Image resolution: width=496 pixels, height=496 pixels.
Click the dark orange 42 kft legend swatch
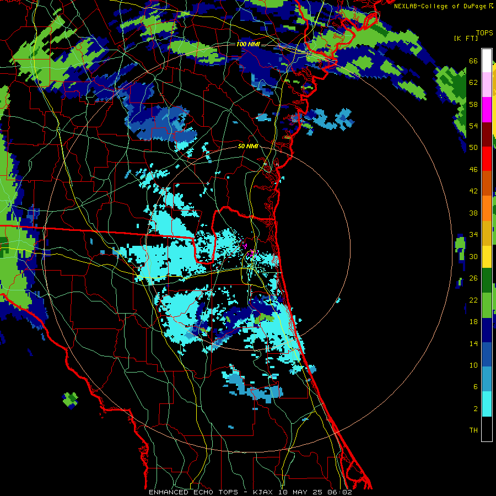(x=487, y=183)
